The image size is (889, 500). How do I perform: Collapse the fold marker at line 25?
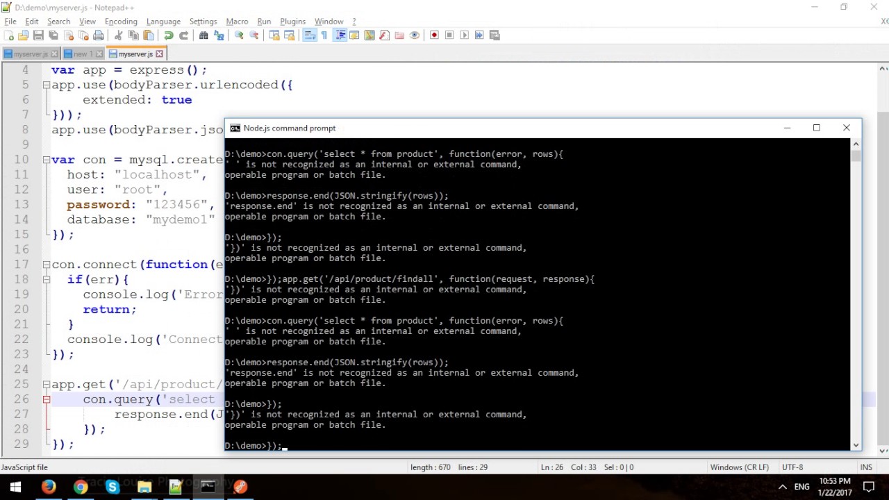coord(46,384)
